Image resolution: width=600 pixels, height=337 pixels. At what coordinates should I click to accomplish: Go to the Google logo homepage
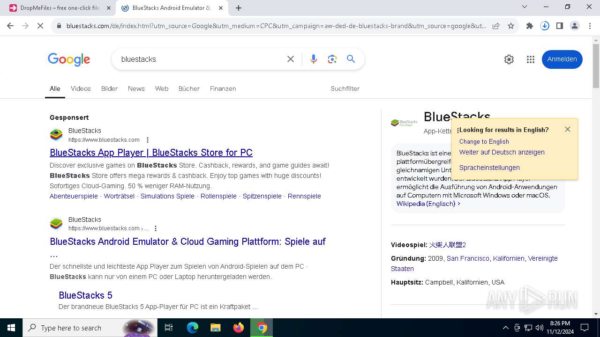click(x=69, y=59)
